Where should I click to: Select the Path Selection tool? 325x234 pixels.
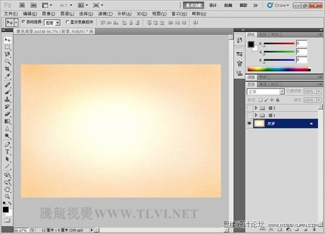[x=8, y=159]
